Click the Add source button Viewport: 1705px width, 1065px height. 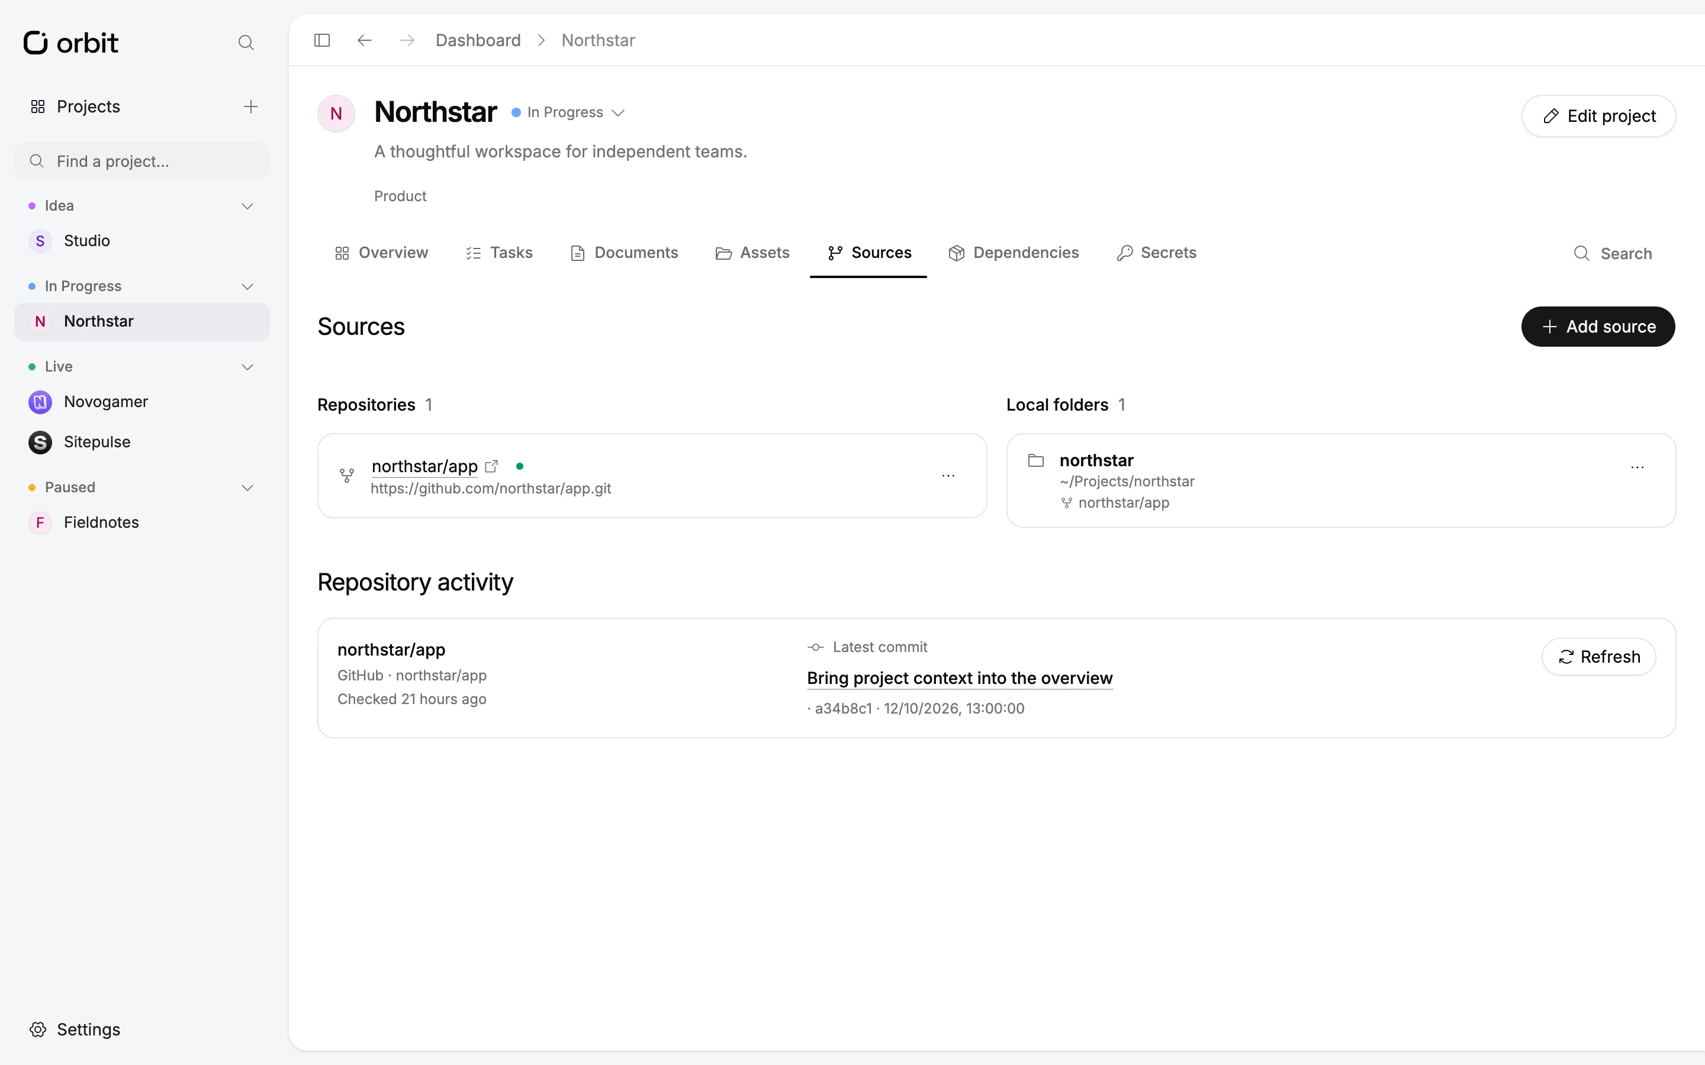coord(1598,327)
